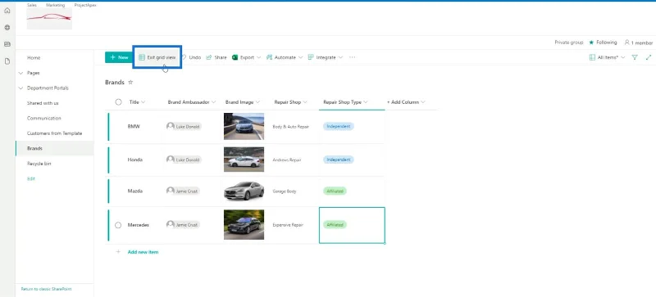Image resolution: width=656 pixels, height=297 pixels.
Task: Click the plus icon beside Add new item
Action: pyautogui.click(x=118, y=252)
